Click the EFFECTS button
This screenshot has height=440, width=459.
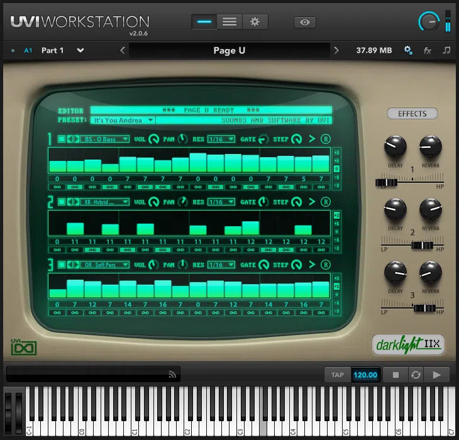click(x=412, y=114)
